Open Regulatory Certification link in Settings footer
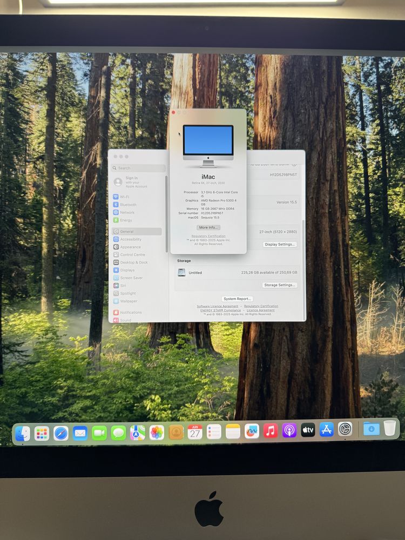This screenshot has width=405, height=540. click(261, 306)
